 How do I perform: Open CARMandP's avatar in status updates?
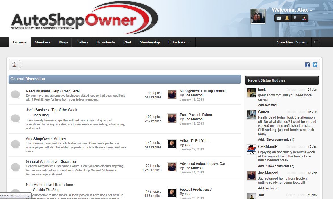251,150
